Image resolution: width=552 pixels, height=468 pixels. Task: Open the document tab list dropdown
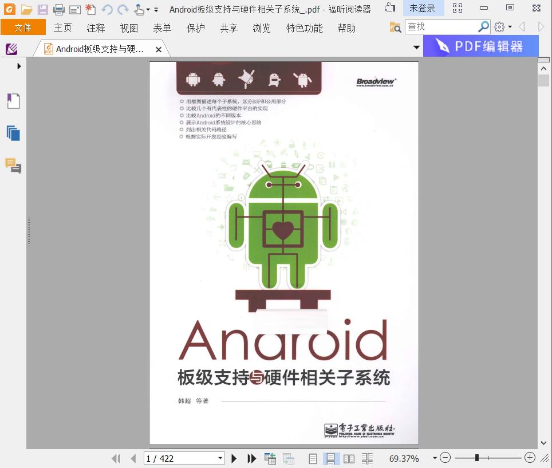tap(416, 47)
